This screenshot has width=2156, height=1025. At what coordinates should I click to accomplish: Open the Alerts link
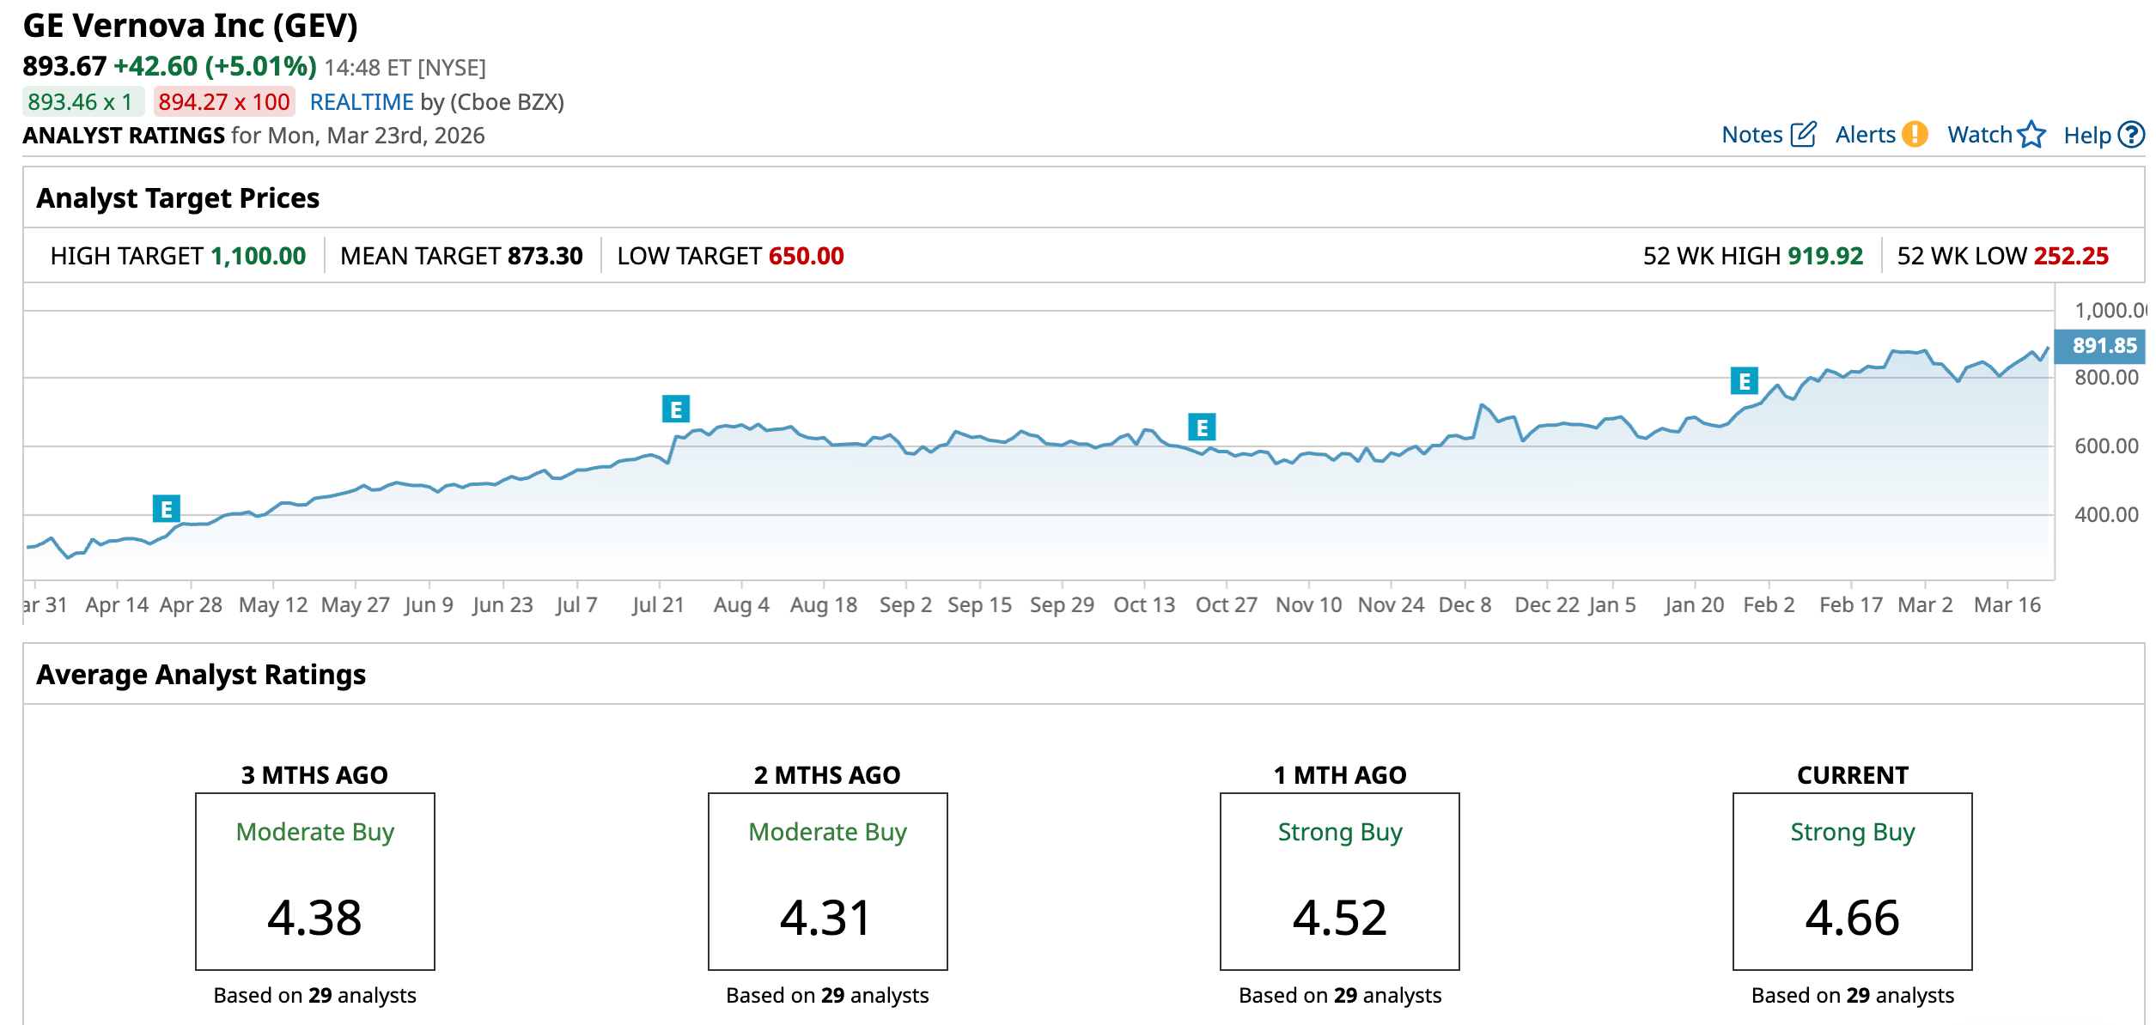[x=1865, y=135]
